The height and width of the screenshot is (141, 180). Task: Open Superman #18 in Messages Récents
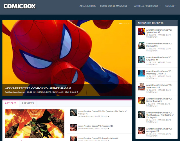coord(159,86)
